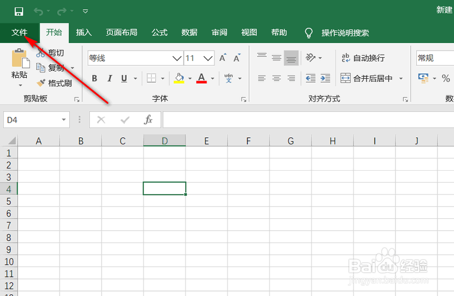
Task: Toggle italic formatting
Action: click(110, 78)
